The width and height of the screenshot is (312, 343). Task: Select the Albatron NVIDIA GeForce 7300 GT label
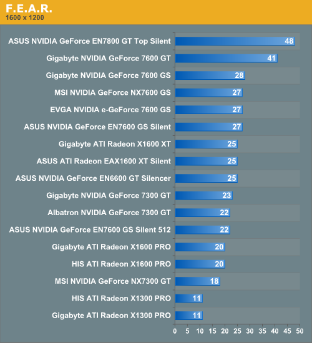pyautogui.click(x=109, y=213)
